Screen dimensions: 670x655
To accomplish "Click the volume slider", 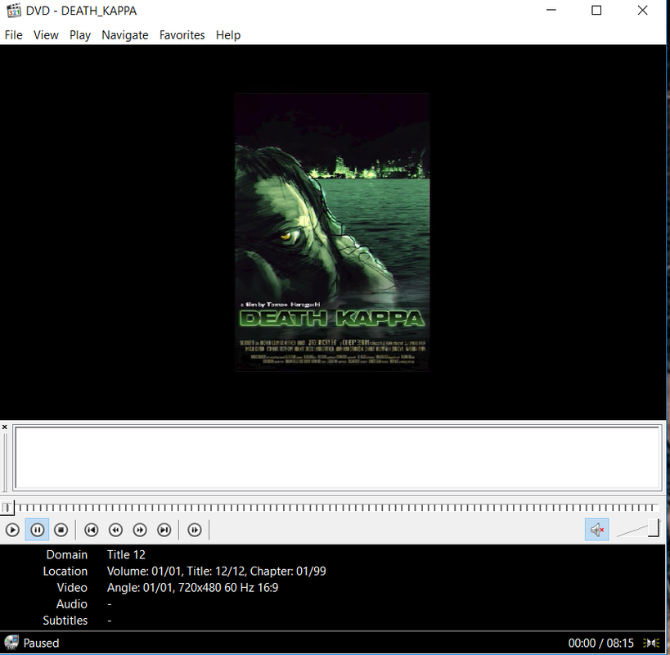I will click(x=637, y=529).
